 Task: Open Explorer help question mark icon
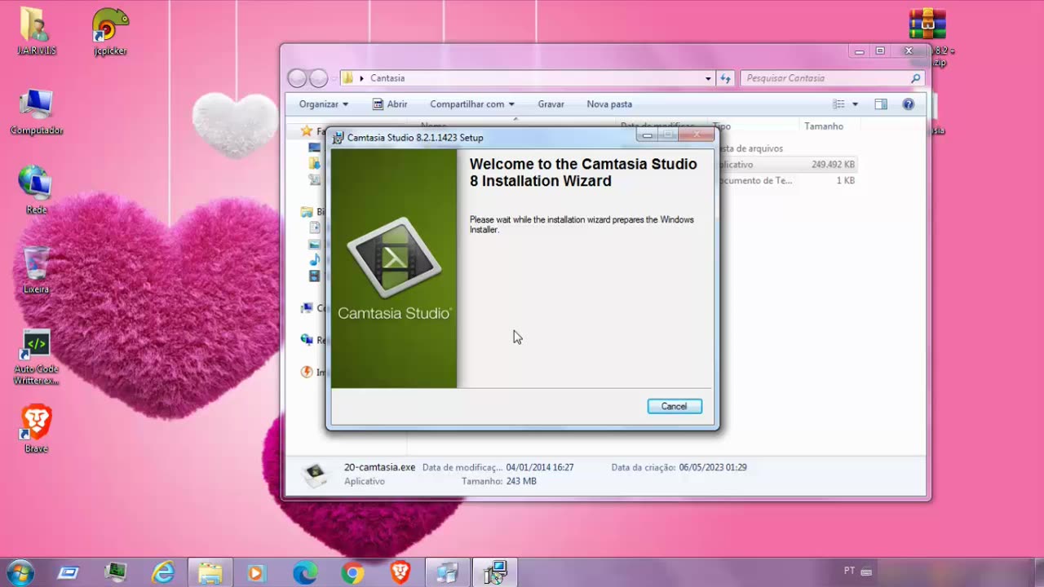pyautogui.click(x=909, y=104)
